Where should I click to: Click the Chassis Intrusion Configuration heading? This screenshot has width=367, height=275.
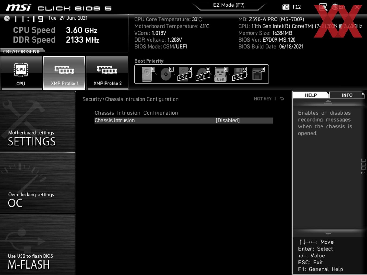pos(136,113)
